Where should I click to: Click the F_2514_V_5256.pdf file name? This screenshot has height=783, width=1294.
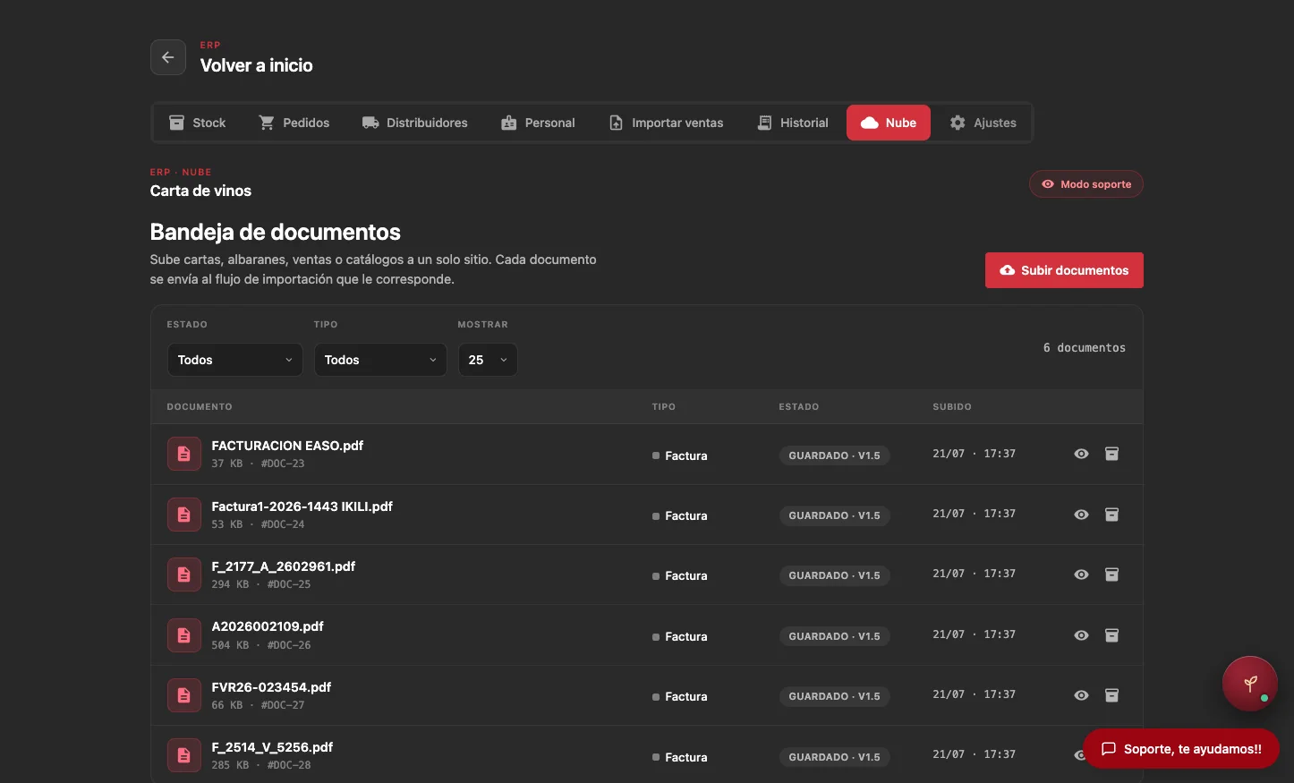point(272,747)
